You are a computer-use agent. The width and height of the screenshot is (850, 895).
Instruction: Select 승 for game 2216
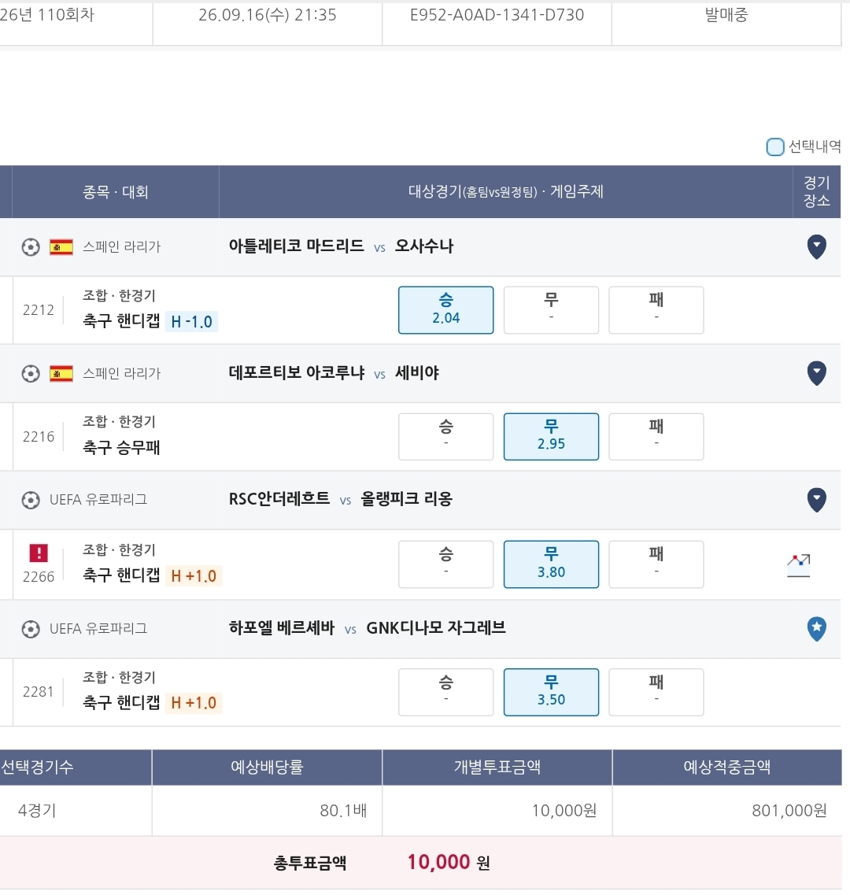click(445, 437)
